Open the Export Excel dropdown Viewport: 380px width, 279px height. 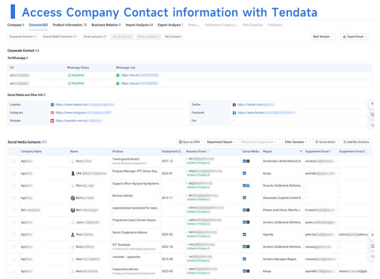(355, 36)
